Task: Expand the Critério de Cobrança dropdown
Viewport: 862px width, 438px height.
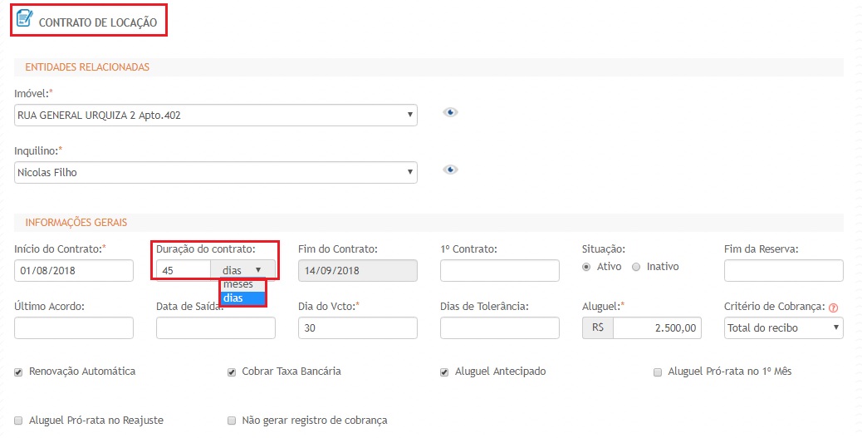Action: [783, 327]
